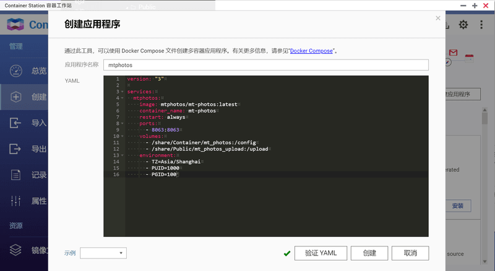Click the /share/Container/mt_photos:/config volume line
The width and height of the screenshot is (495, 271).
click(204, 142)
